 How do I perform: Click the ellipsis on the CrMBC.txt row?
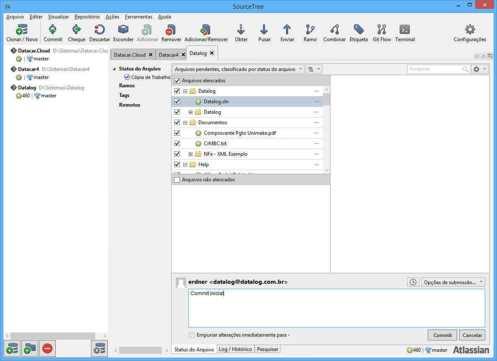coord(316,144)
